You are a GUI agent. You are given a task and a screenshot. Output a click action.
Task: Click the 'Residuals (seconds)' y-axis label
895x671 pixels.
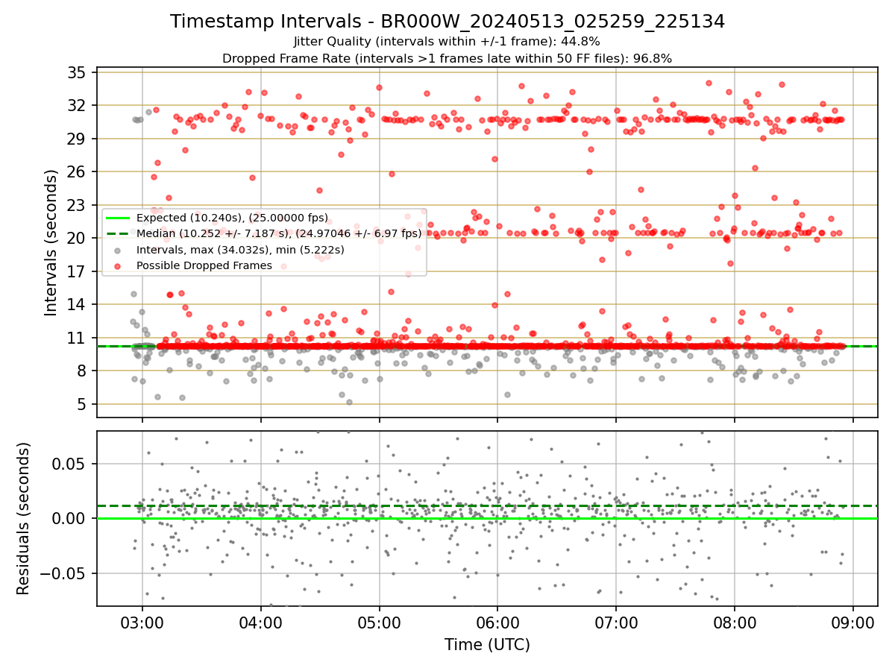pyautogui.click(x=24, y=518)
